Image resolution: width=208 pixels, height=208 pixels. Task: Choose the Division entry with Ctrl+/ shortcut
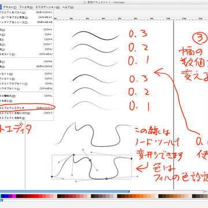(27, 49)
